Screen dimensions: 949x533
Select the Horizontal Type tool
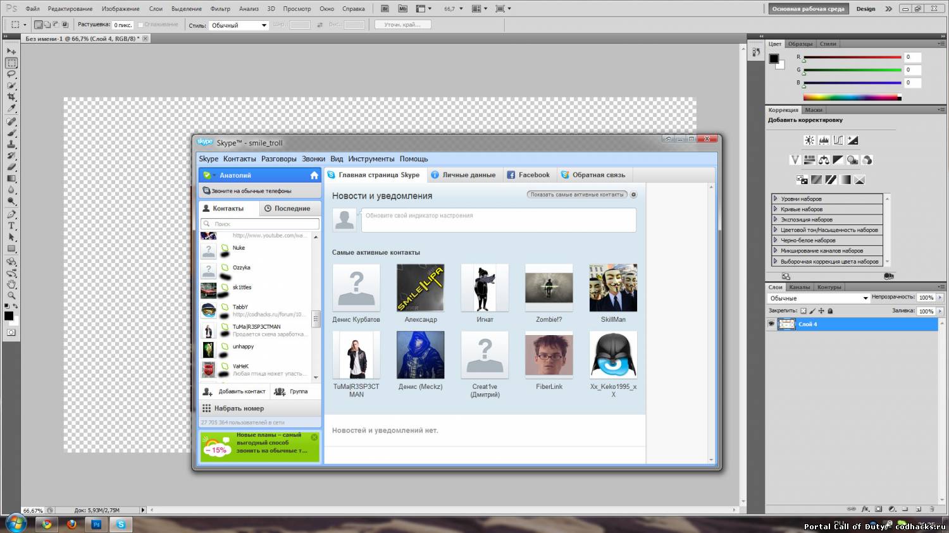click(x=11, y=226)
